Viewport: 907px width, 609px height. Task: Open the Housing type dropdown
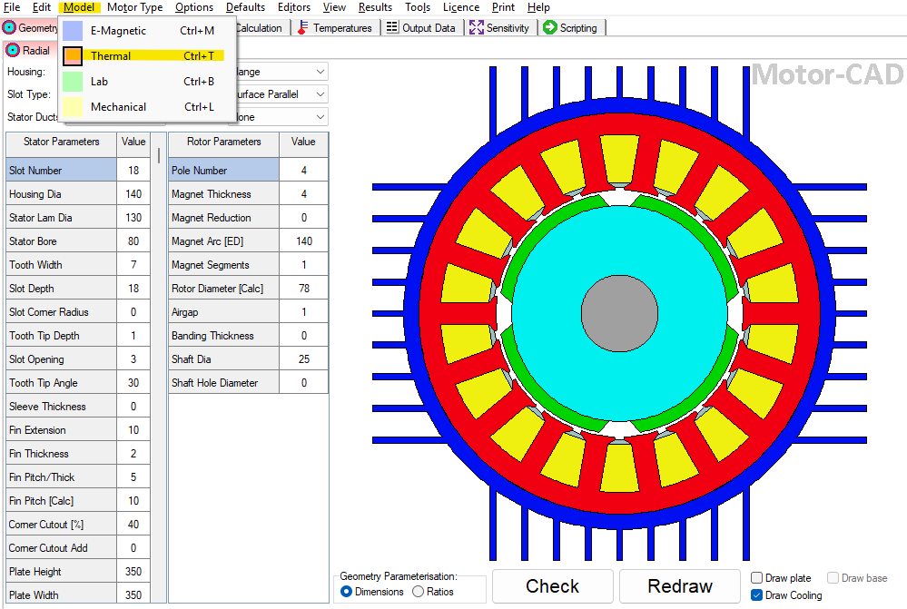pos(319,71)
